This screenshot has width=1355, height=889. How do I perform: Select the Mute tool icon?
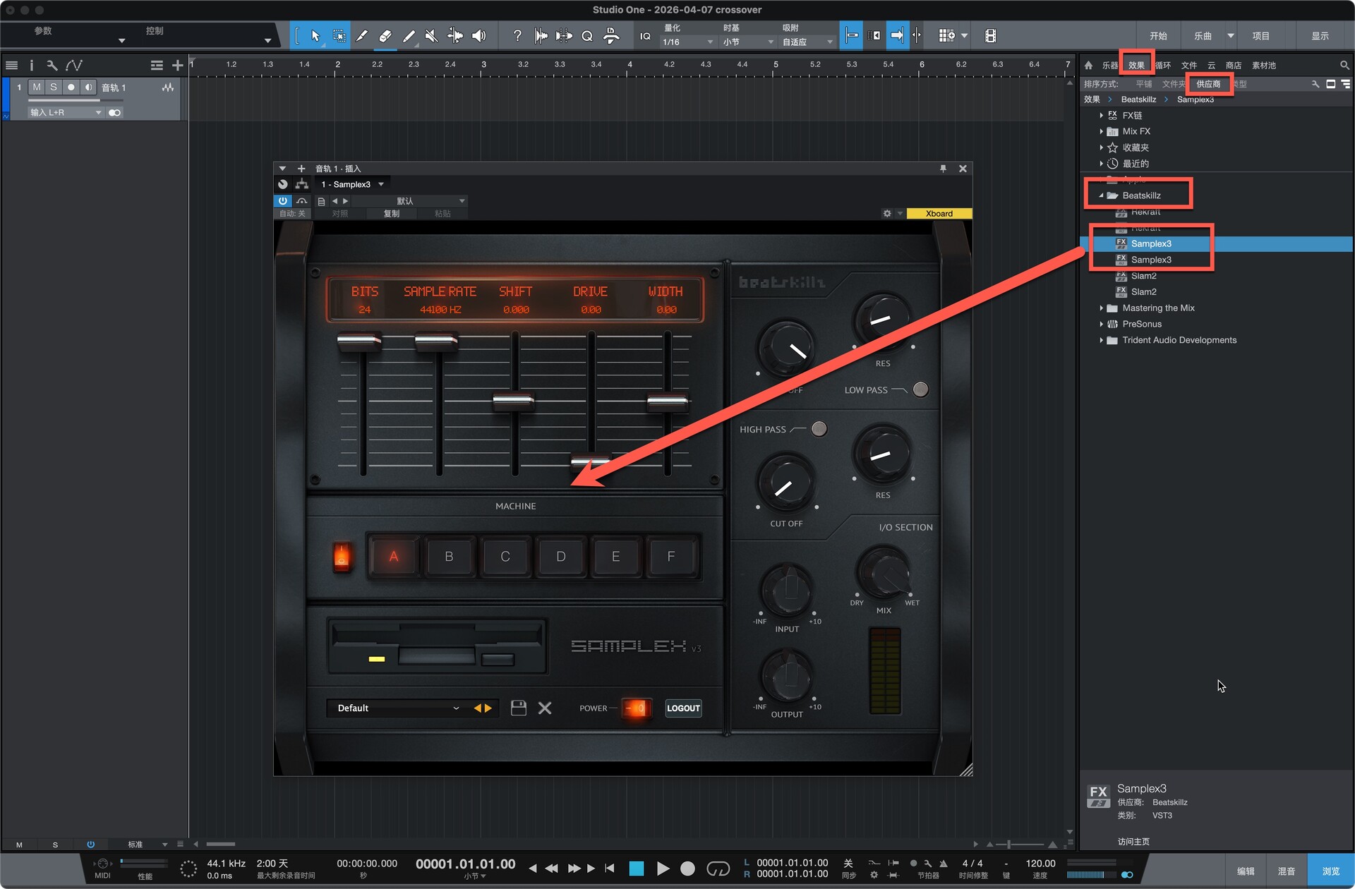(431, 36)
